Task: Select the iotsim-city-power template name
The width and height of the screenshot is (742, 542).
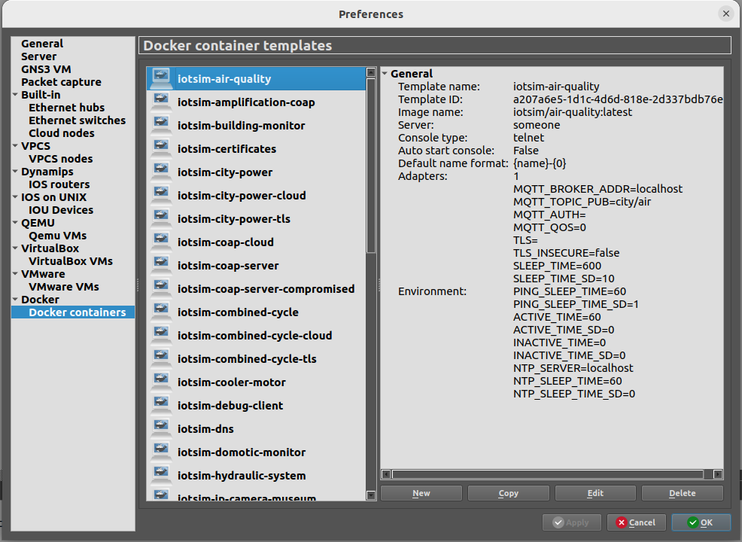Action: [225, 172]
